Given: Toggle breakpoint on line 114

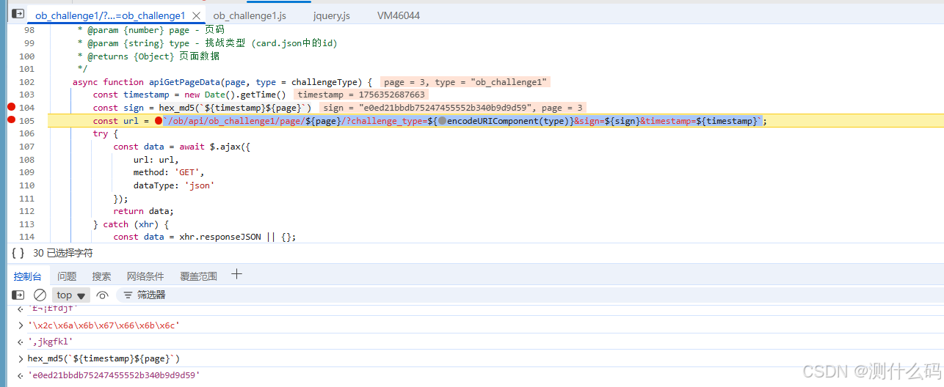Looking at the screenshot, I should click(x=27, y=237).
